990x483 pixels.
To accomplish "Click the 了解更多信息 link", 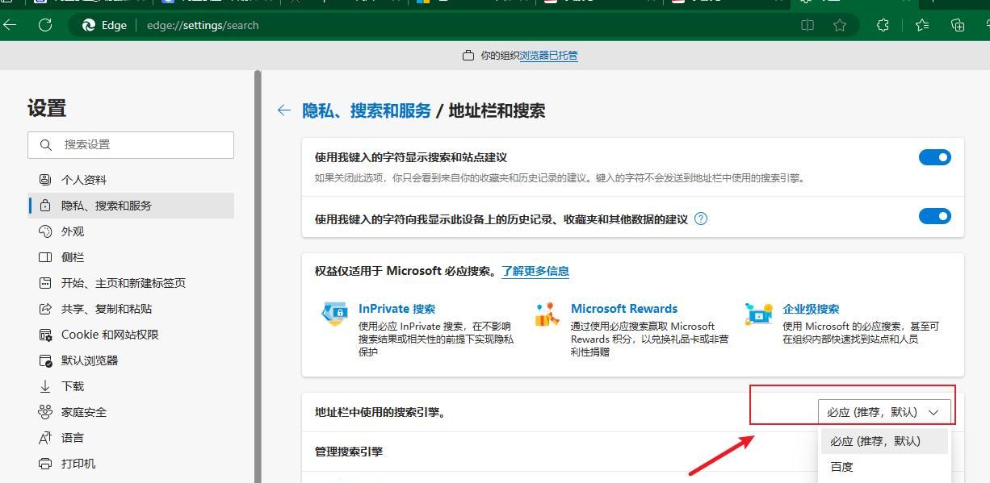I will click(535, 270).
